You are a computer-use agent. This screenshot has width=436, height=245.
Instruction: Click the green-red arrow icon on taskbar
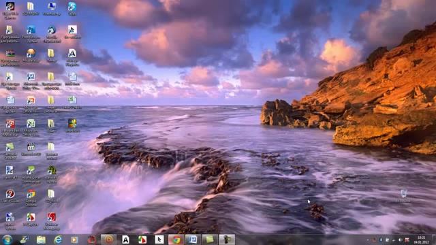tap(142, 240)
